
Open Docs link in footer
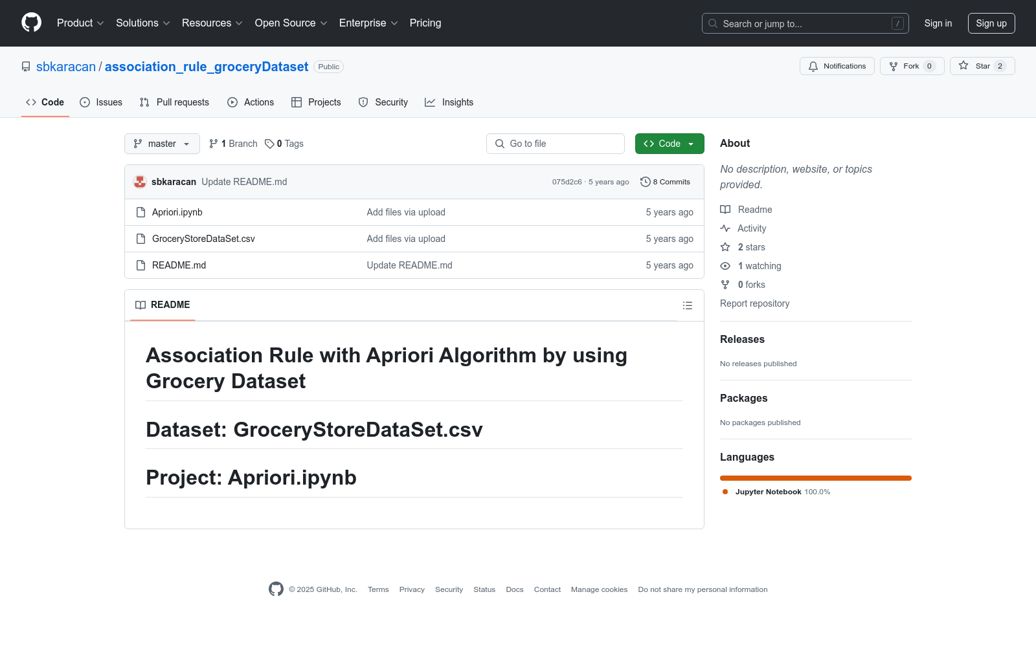(x=515, y=589)
